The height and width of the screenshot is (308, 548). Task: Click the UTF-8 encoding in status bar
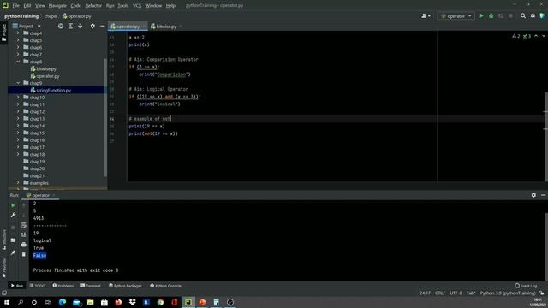[x=456, y=293]
